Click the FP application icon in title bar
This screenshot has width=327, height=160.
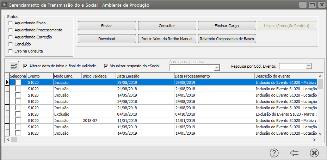[x=4, y=5]
